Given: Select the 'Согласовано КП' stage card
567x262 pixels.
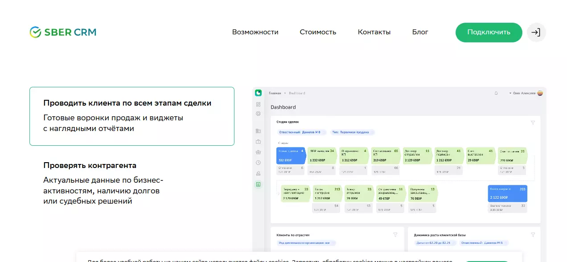Looking at the screenshot, I should (386, 156).
